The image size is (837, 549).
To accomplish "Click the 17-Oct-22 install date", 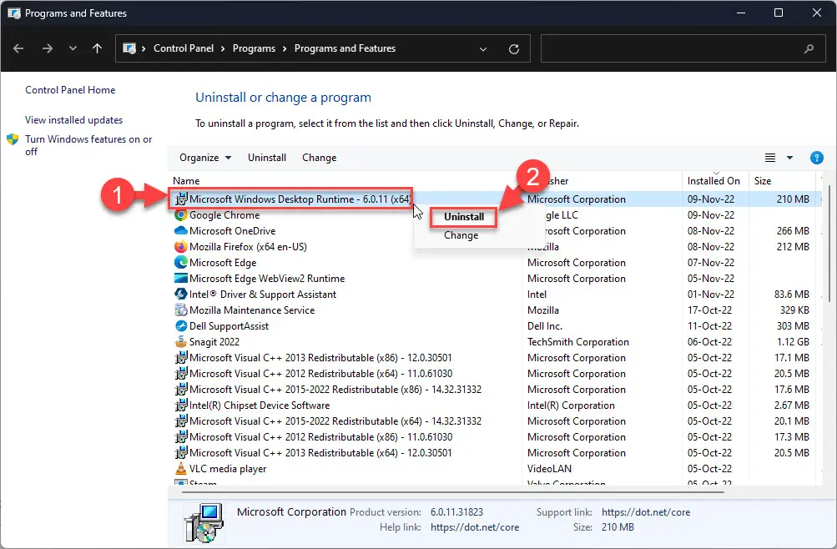I will (x=709, y=310).
